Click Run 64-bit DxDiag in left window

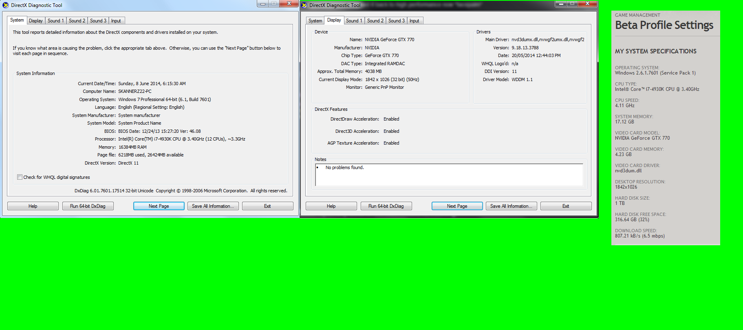[88, 206]
